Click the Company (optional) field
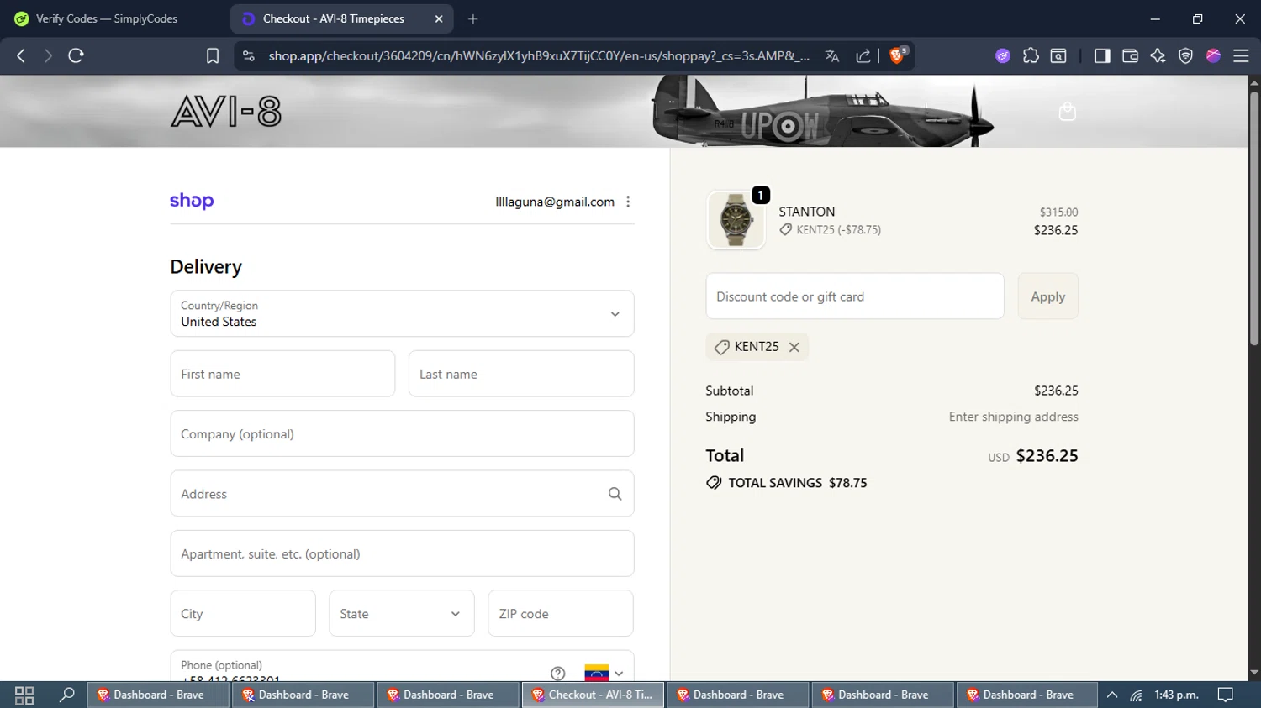The height and width of the screenshot is (708, 1261). [402, 433]
